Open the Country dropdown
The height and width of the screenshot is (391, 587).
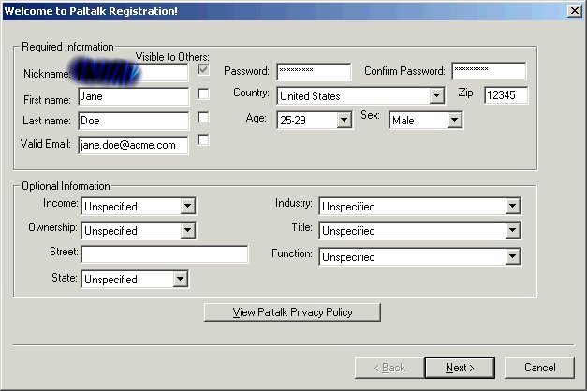coord(436,95)
